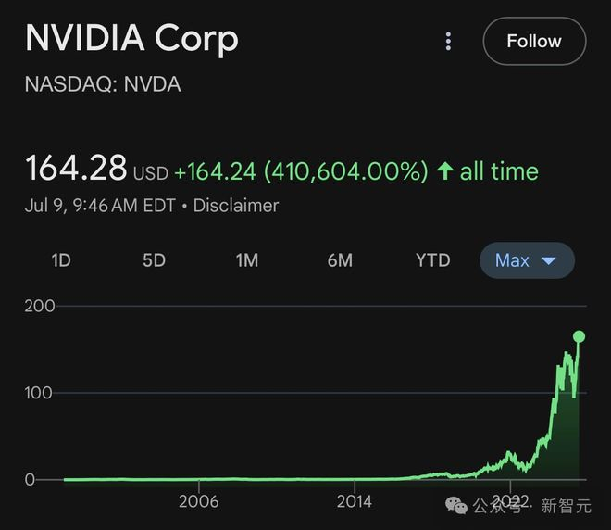Switch to the YTD range

[x=432, y=260]
